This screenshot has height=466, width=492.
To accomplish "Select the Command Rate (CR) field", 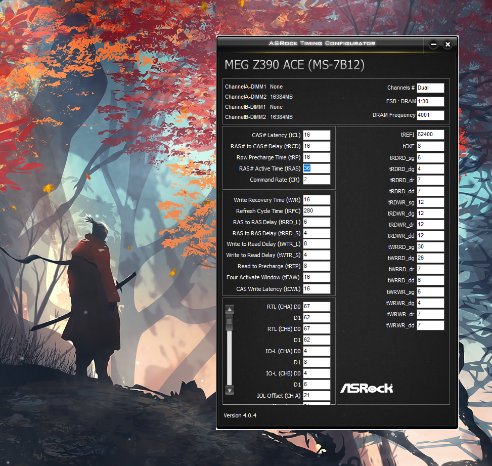I will pos(317,180).
